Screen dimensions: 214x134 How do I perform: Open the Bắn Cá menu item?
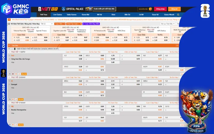127,15
